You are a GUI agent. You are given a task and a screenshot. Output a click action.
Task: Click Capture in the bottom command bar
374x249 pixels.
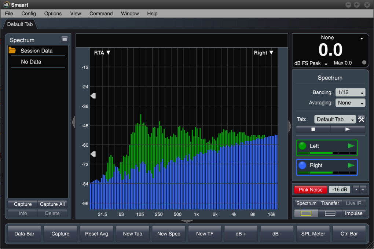[60, 234]
